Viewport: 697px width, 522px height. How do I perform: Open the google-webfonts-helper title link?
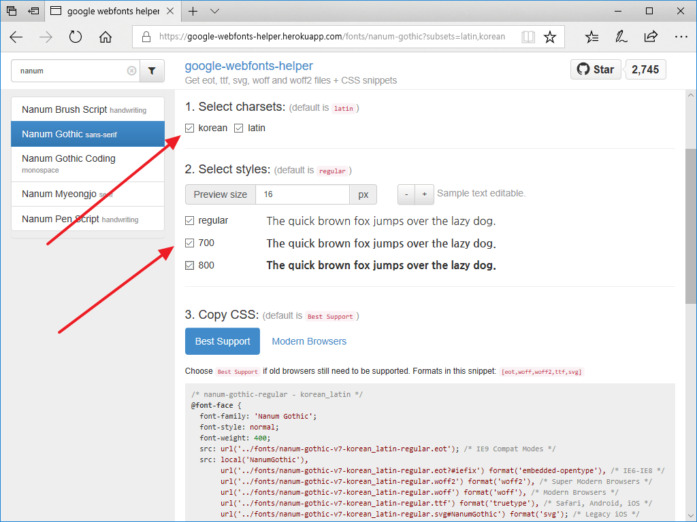tap(249, 66)
